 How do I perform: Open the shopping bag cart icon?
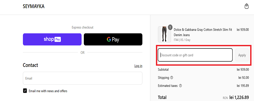pyautogui.click(x=246, y=6)
